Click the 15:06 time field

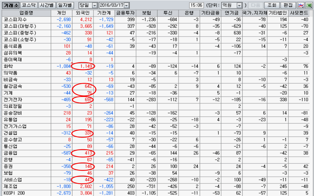point(197,5)
